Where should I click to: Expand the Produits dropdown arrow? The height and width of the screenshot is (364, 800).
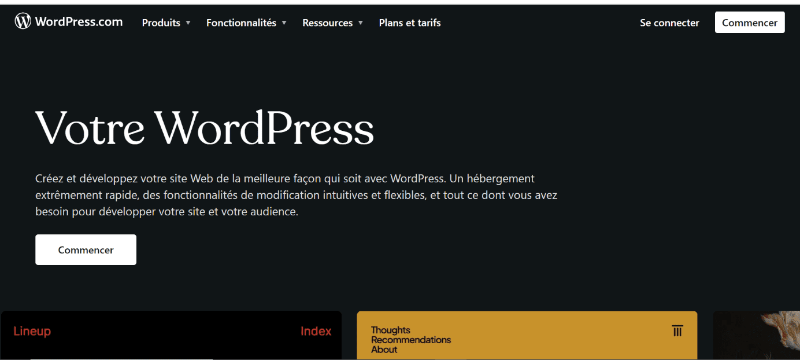(x=188, y=23)
